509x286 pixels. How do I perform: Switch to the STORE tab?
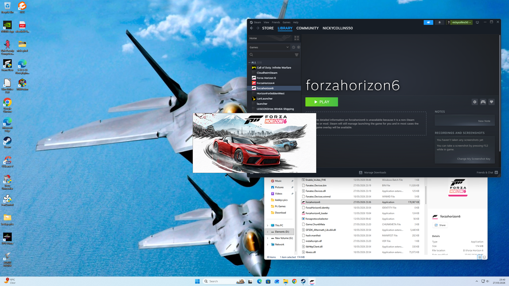coord(268,28)
